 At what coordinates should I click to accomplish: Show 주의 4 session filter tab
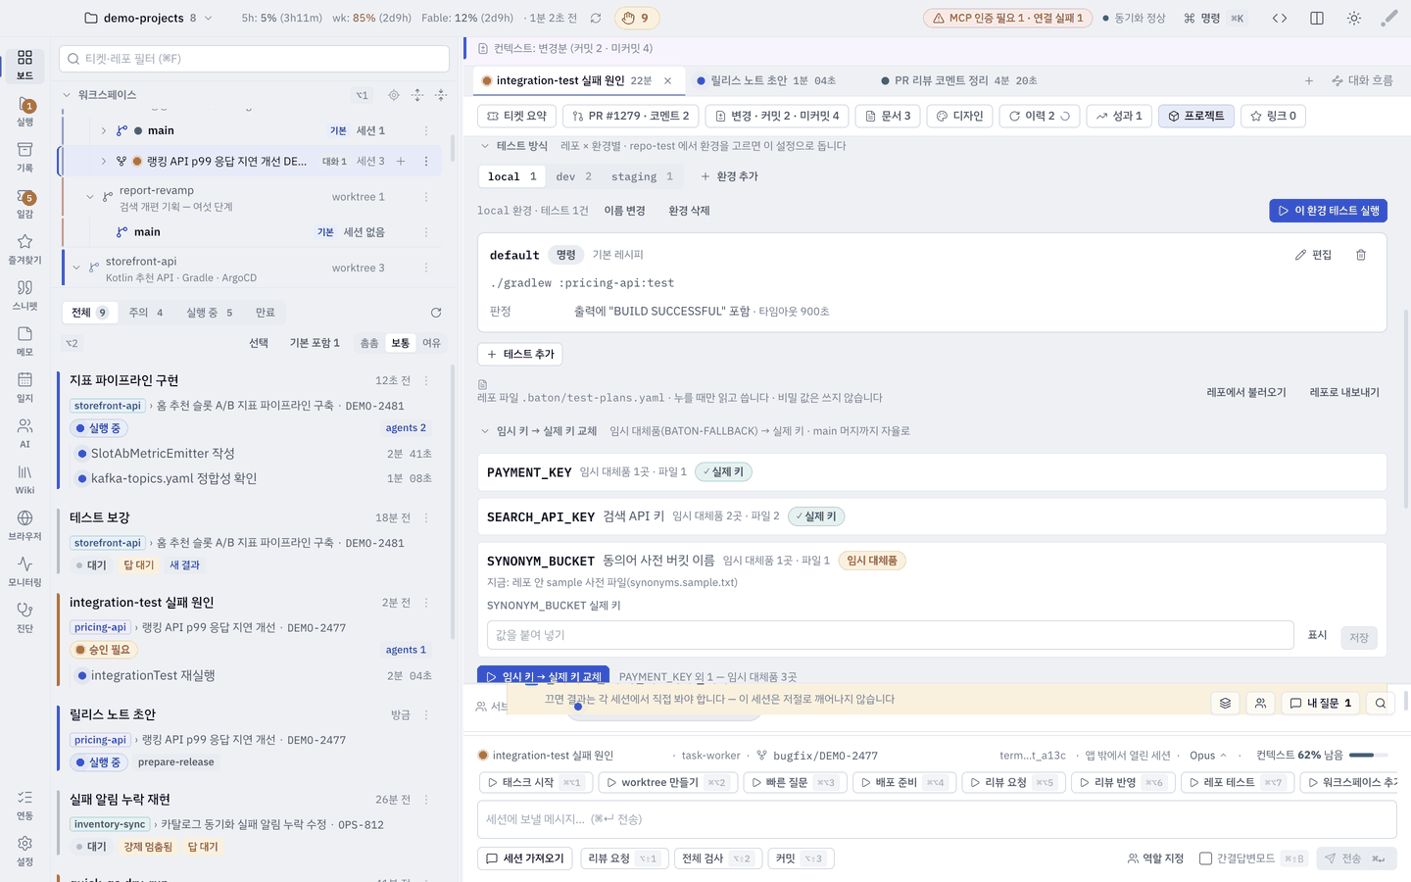pos(145,313)
